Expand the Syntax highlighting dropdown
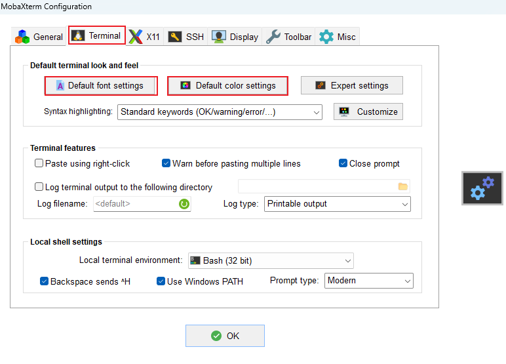The image size is (506, 364). pos(220,112)
